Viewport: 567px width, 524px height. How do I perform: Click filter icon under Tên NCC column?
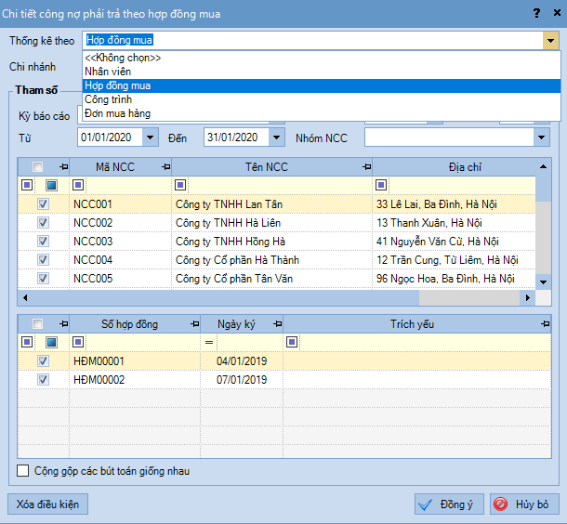tap(179, 185)
